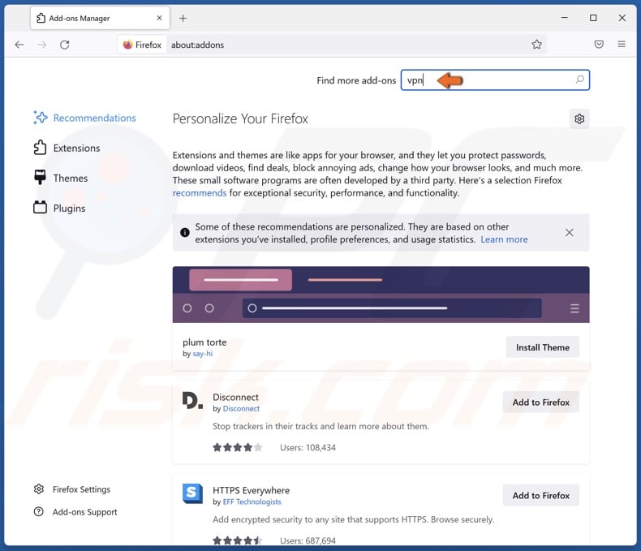Click the 'Users: 108,434' text
The width and height of the screenshot is (641, 551).
point(308,448)
